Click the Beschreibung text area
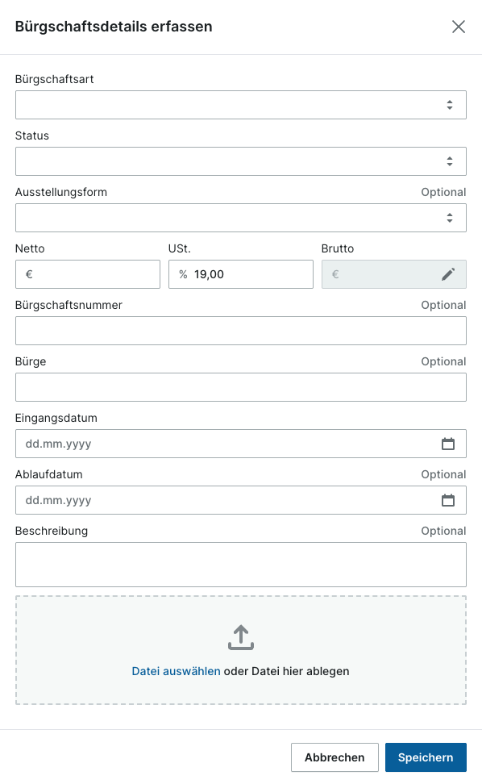 pyautogui.click(x=241, y=565)
